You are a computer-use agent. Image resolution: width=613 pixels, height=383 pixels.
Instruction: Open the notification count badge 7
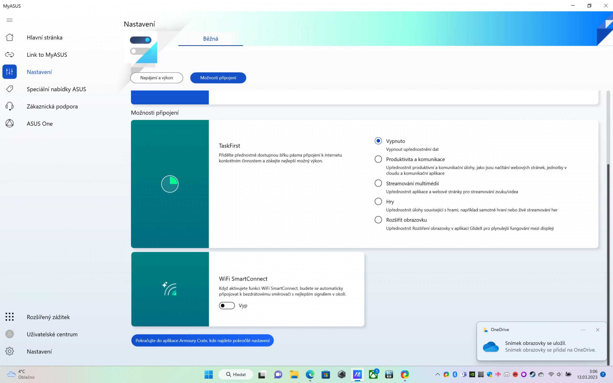pyautogui.click(x=603, y=375)
